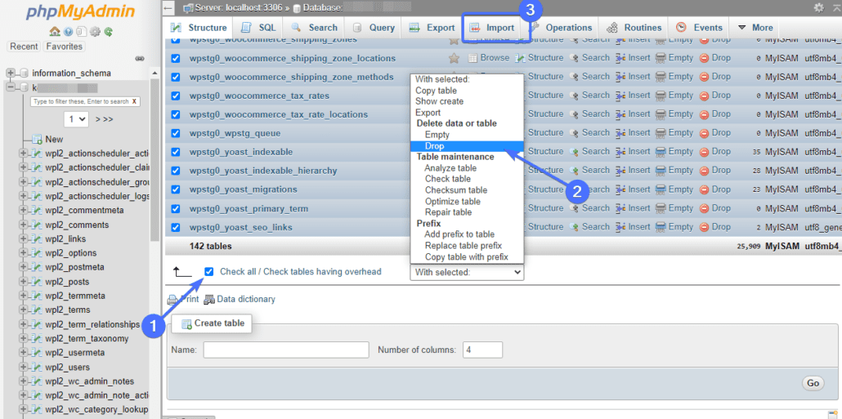Go to phpMyAdmin home via house icon

coord(54,32)
